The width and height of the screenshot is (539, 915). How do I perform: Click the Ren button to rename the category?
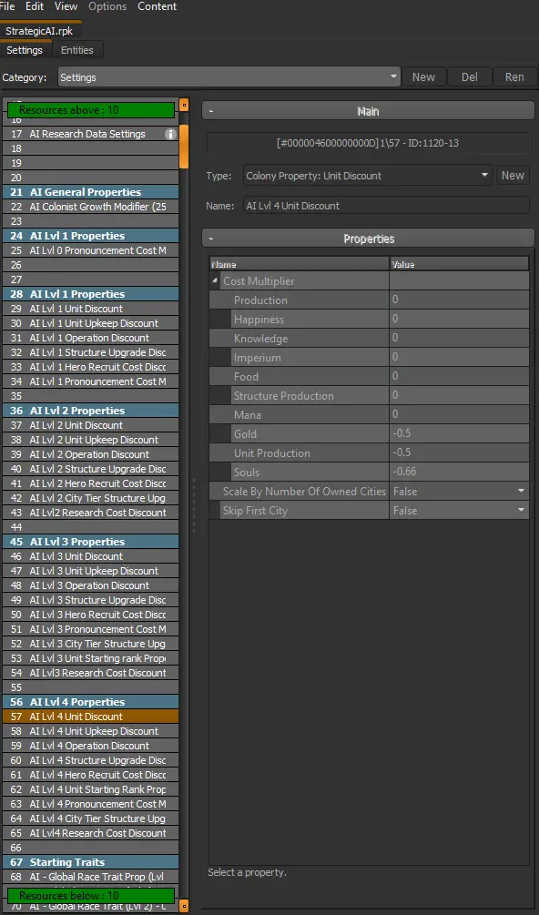(514, 77)
